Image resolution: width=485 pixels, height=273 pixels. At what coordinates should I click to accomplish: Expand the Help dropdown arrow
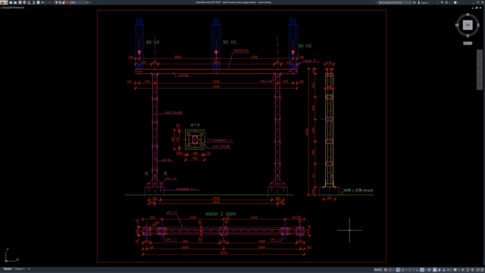point(458,2)
